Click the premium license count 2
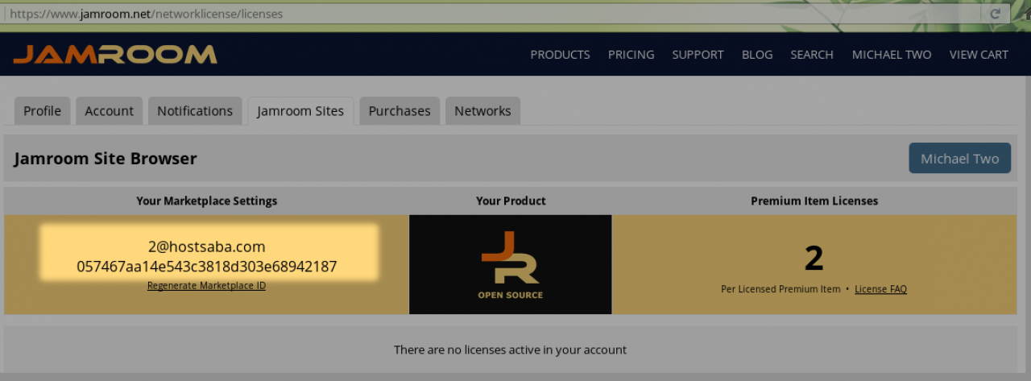 814,258
